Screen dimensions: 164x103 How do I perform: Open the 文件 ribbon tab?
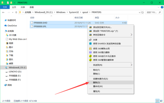pyautogui.click(x=5, y=7)
